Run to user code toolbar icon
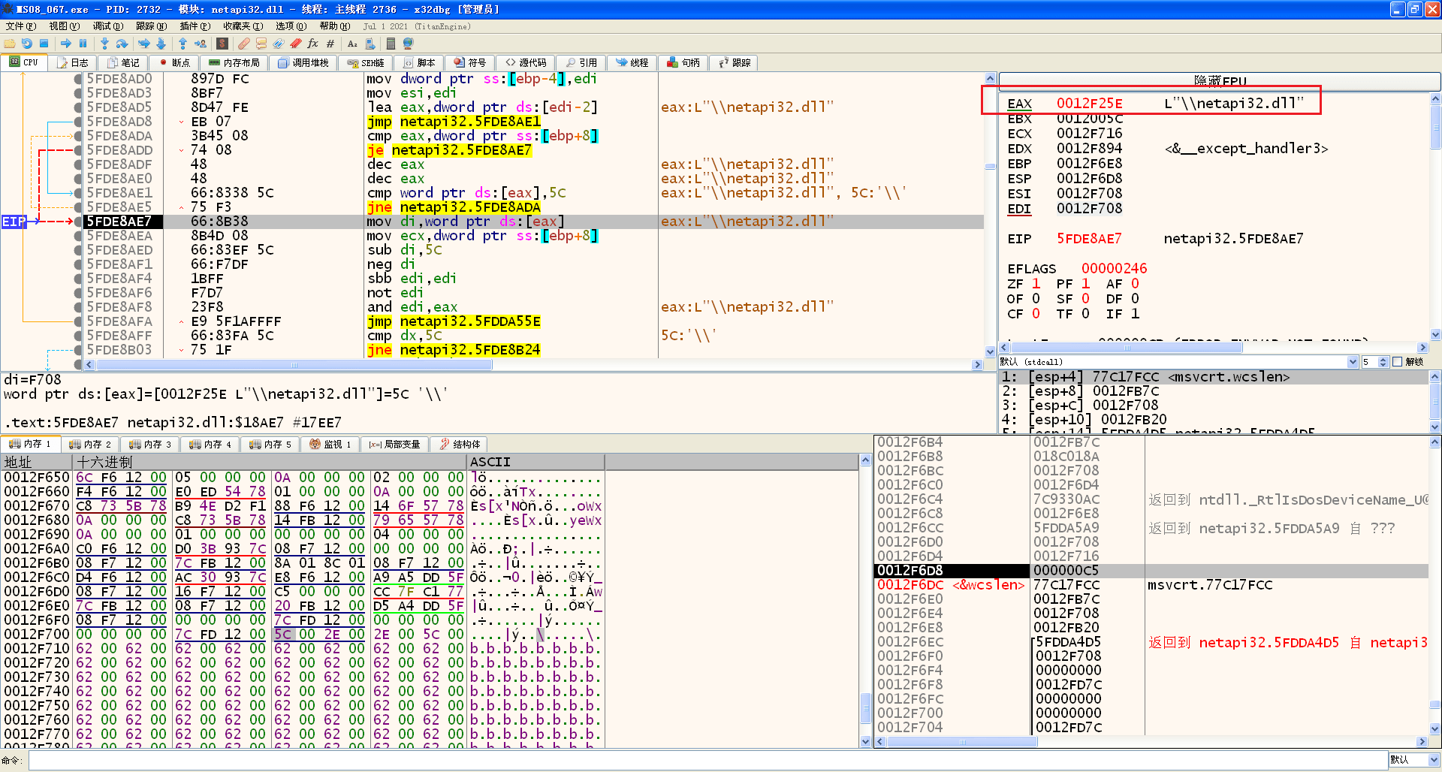Viewport: 1442px width, 772px height. tap(201, 44)
